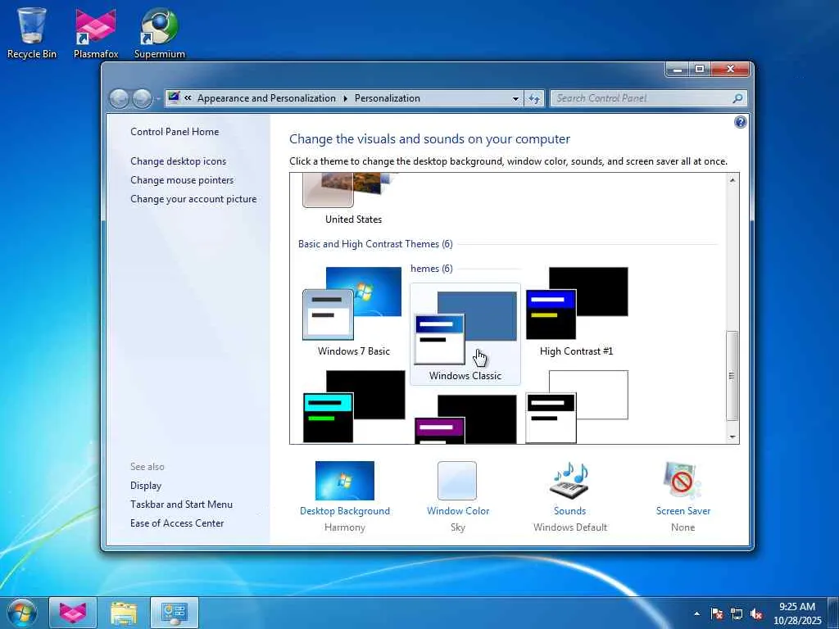Open Taskbar and Start Menu link
The image size is (839, 629).
point(181,504)
